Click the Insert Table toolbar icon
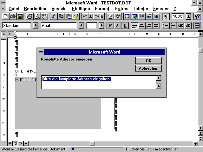 tap(127, 16)
